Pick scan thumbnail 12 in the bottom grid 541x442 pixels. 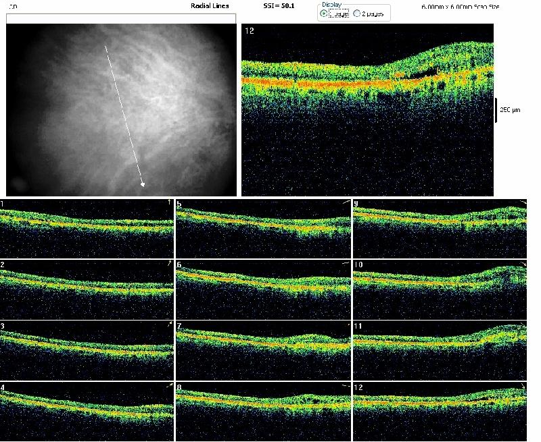point(440,410)
